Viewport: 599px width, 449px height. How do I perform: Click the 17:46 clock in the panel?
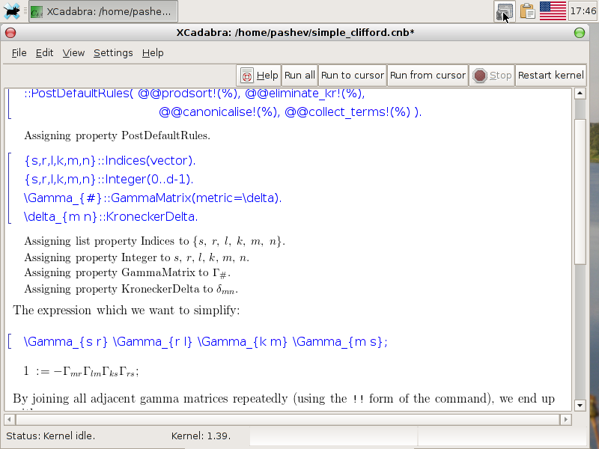point(583,11)
